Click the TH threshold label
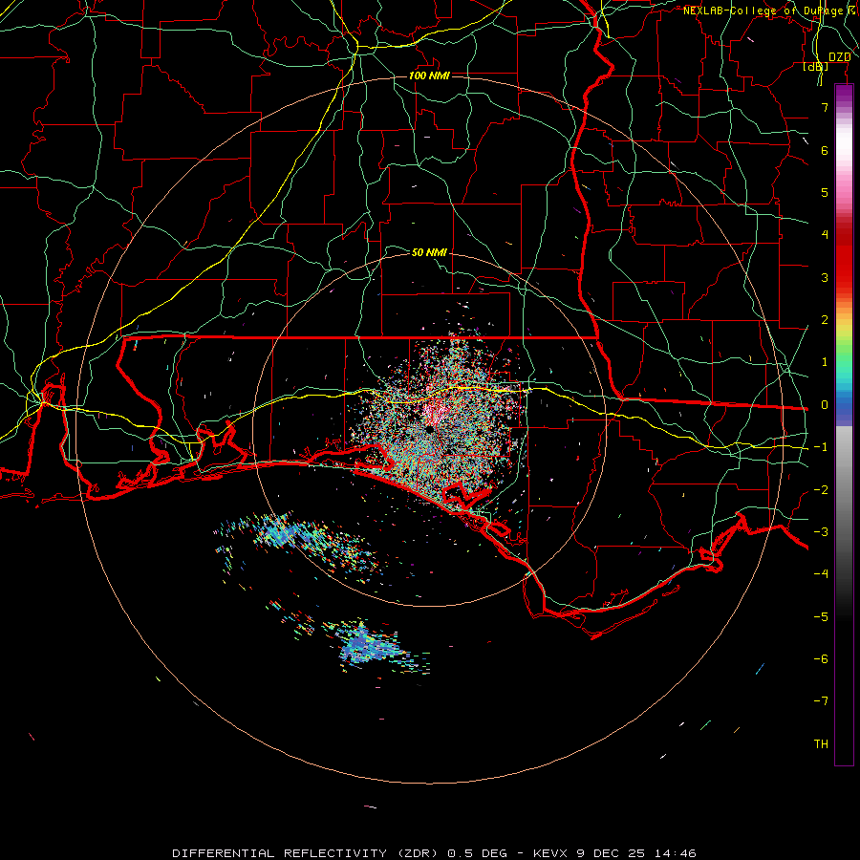860x860 pixels. [821, 744]
